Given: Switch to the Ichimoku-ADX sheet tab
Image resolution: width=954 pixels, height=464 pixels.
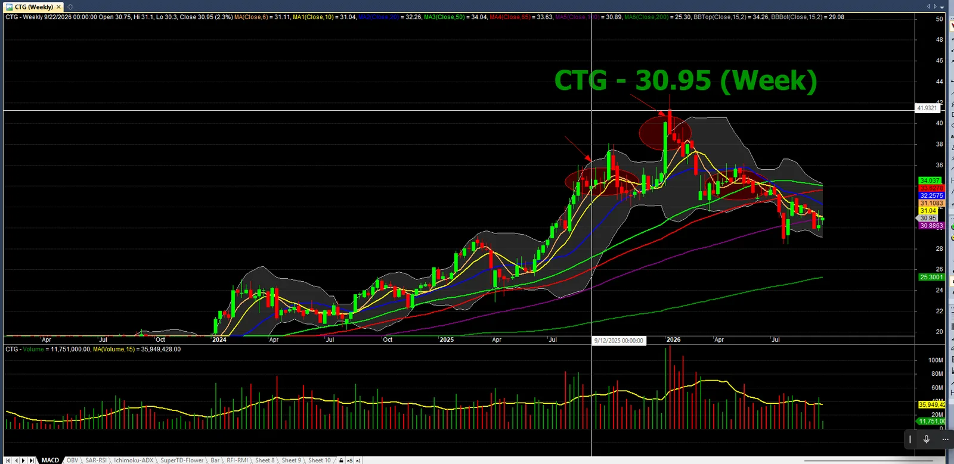Looking at the screenshot, I should [x=134, y=460].
